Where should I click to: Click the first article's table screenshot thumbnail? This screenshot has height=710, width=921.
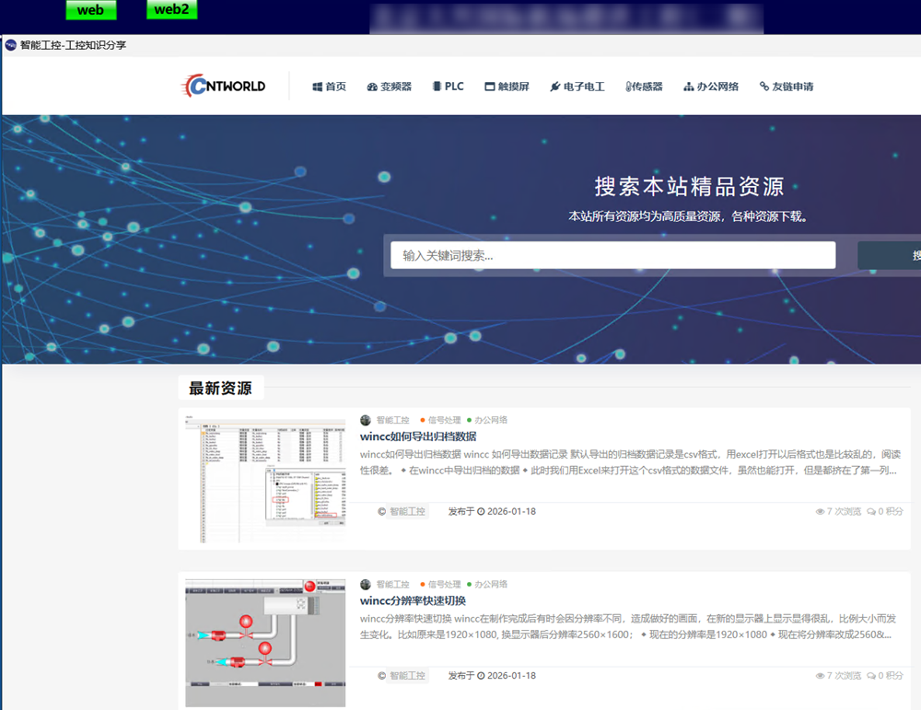[x=265, y=478]
